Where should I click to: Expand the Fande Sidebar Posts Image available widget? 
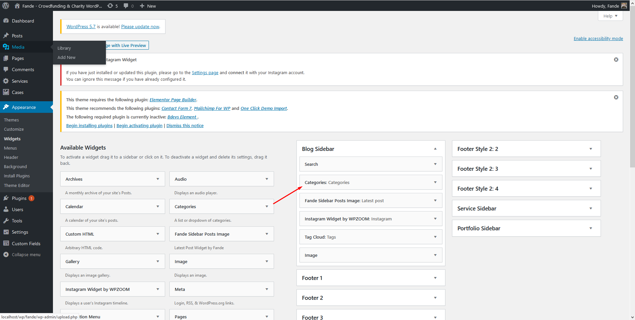[x=267, y=234]
